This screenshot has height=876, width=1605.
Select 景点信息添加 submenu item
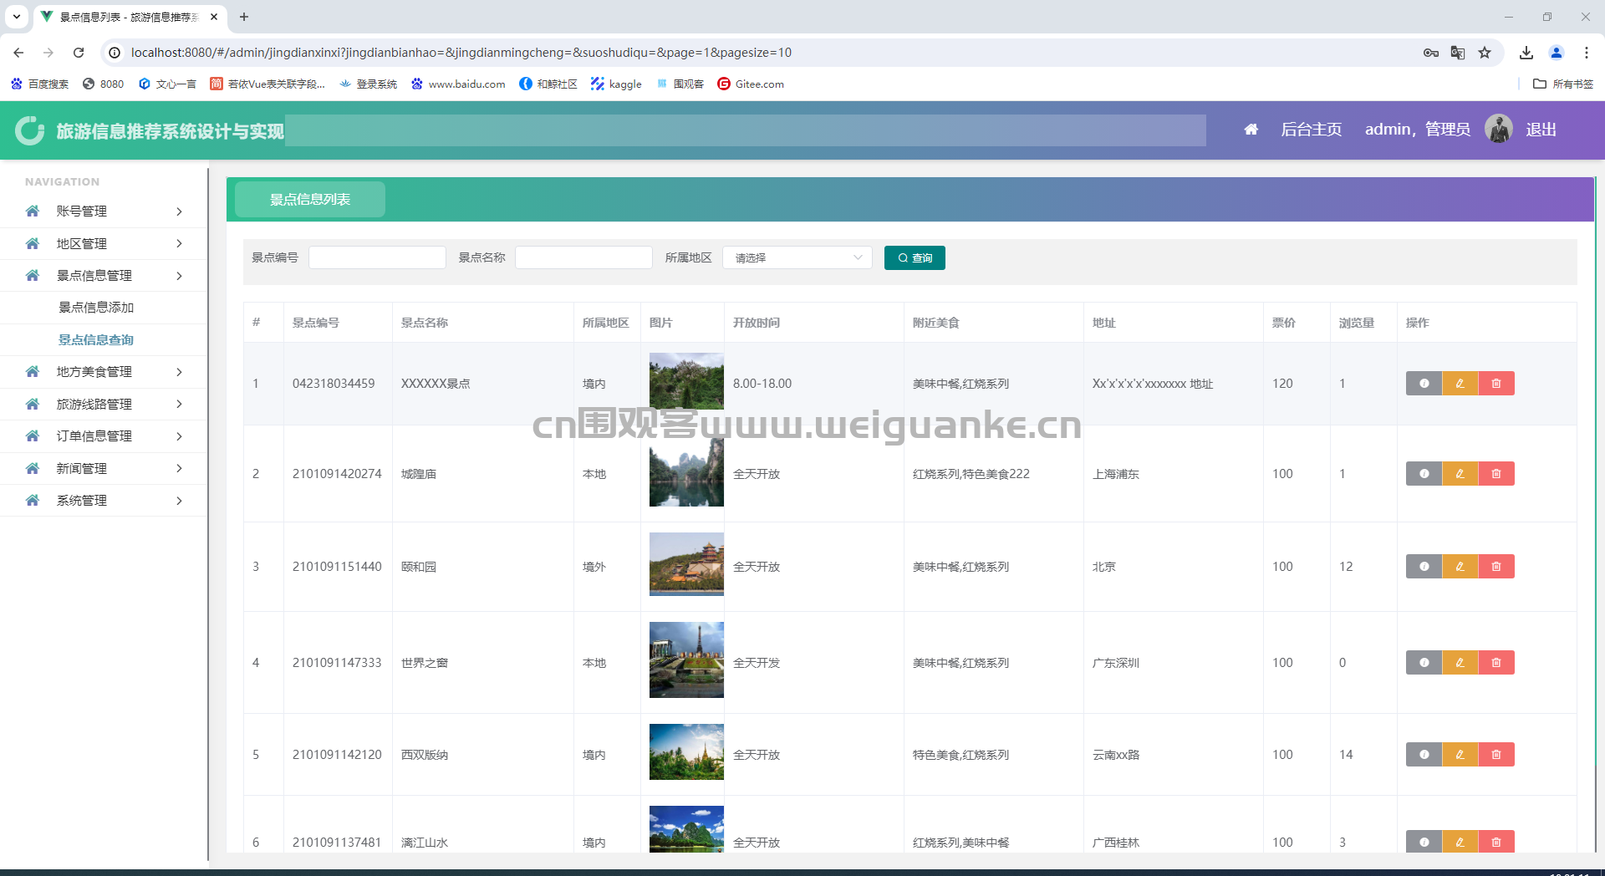96,308
